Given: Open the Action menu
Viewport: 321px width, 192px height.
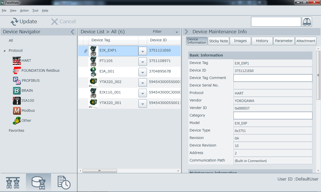Looking at the screenshot, I should 24,10.
